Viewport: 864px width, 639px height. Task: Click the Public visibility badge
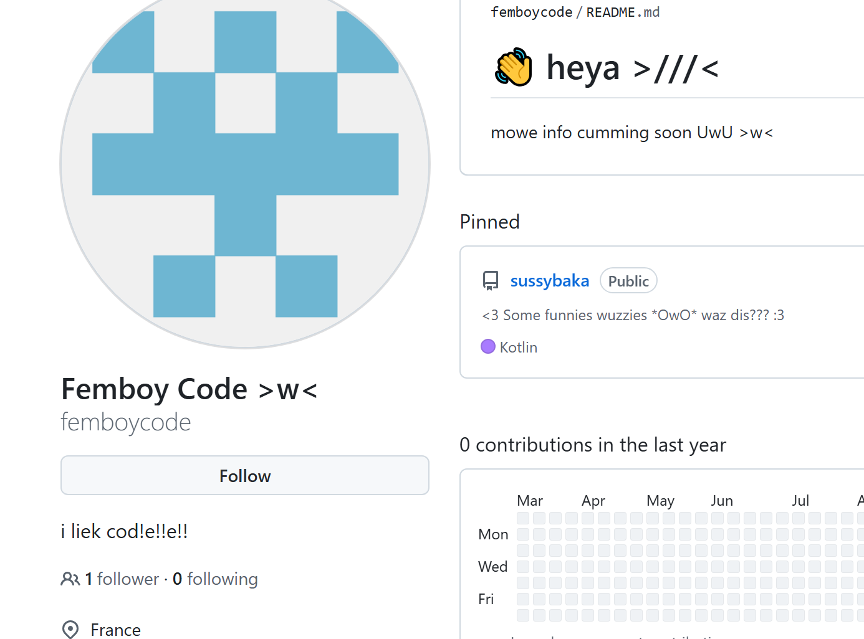pos(628,280)
